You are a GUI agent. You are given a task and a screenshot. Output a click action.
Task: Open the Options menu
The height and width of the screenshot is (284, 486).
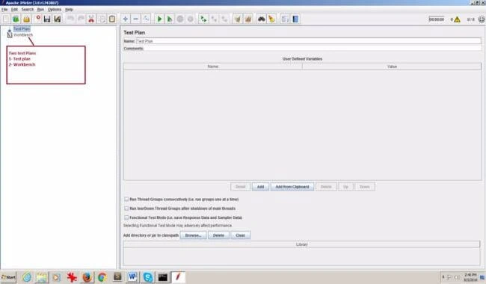click(x=55, y=10)
